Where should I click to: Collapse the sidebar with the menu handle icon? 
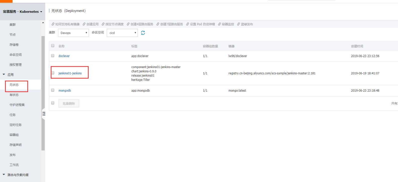pyautogui.click(x=44, y=114)
